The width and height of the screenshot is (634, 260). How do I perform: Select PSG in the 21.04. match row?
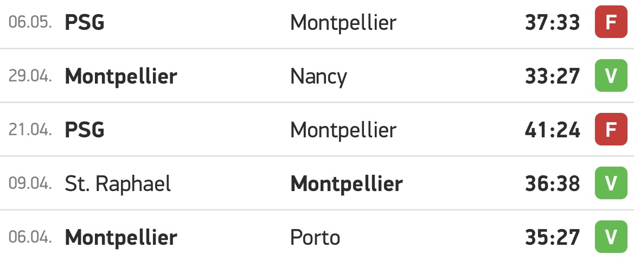point(85,130)
